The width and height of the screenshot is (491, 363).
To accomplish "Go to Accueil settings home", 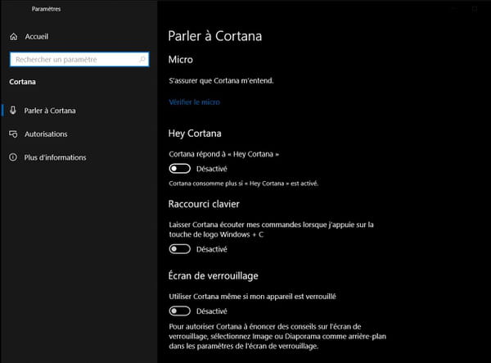I will [x=37, y=37].
